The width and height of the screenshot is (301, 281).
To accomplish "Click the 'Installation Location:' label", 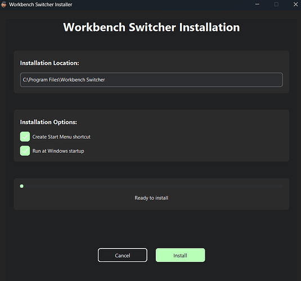I will point(50,63).
